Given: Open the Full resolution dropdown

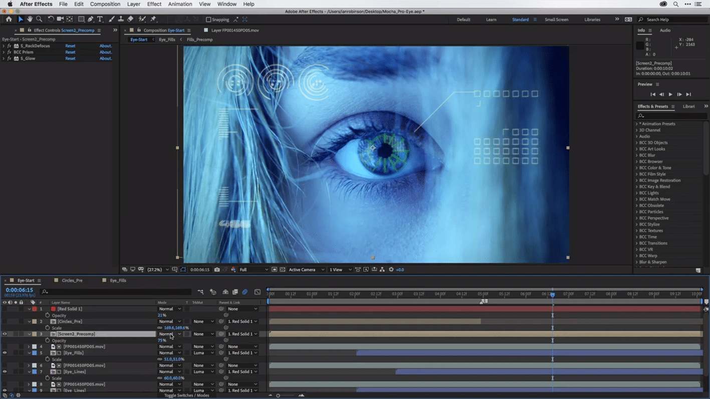Looking at the screenshot, I should pos(254,269).
